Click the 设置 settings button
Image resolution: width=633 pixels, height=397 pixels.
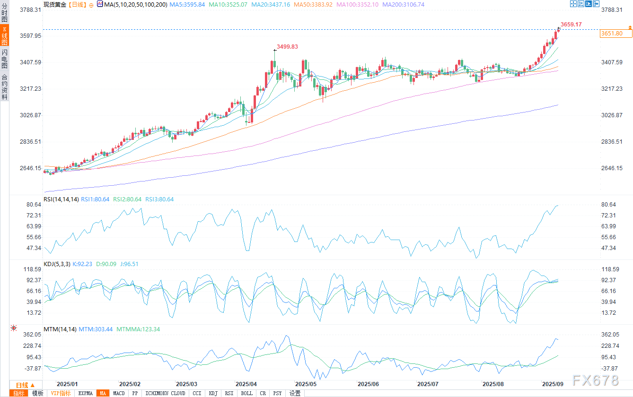295,393
